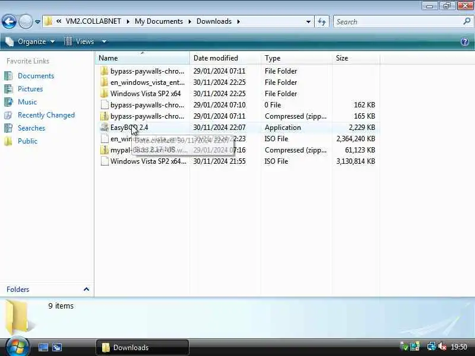This screenshot has height=356, width=475.
Task: Open the Organize menu
Action: [x=30, y=42]
